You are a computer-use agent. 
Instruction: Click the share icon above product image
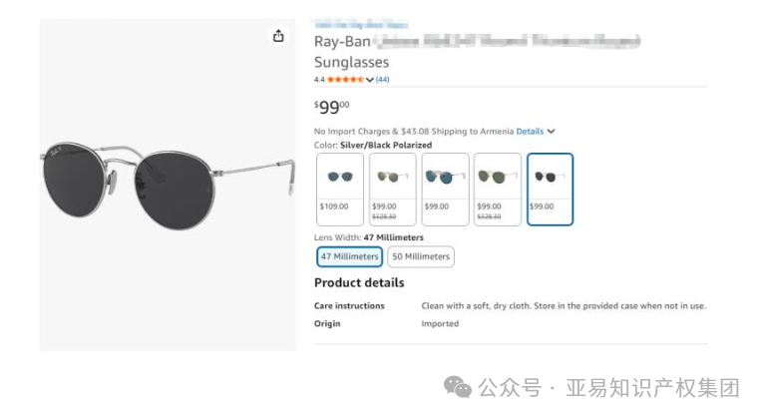point(278,36)
